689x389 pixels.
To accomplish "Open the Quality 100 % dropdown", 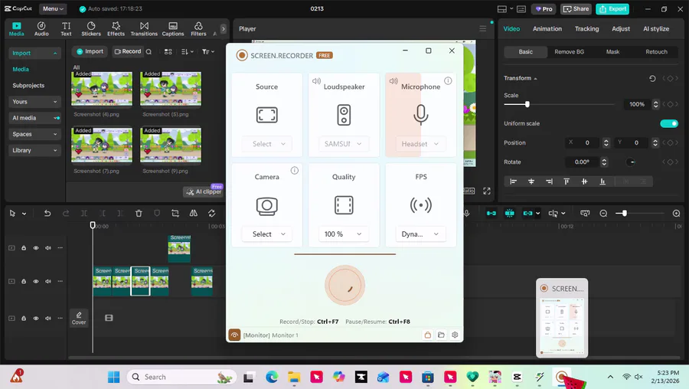I will (x=344, y=234).
